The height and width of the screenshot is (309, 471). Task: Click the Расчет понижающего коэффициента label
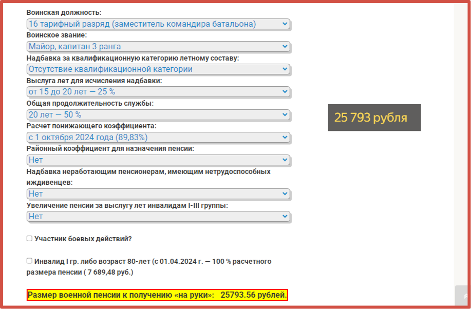(x=91, y=126)
